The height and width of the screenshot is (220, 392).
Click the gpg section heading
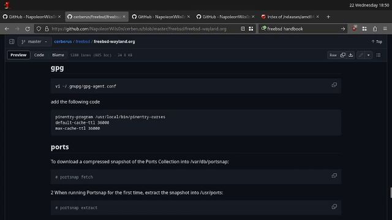point(57,68)
